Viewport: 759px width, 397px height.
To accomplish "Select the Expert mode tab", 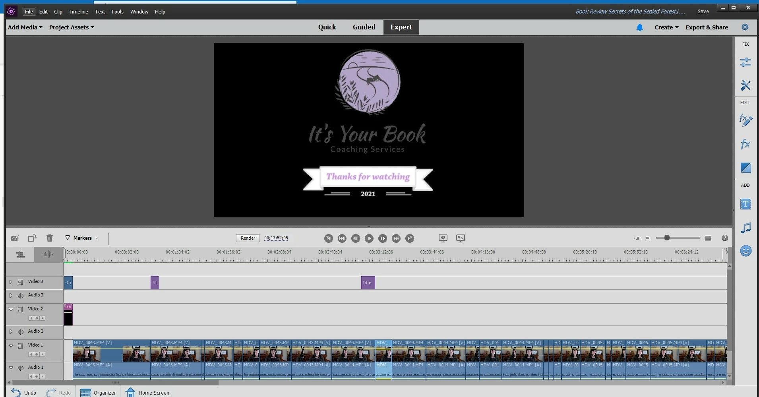I will [401, 27].
